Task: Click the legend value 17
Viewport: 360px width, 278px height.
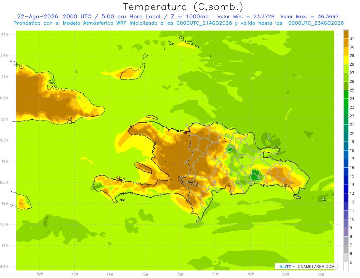Action: [x=352, y=159]
